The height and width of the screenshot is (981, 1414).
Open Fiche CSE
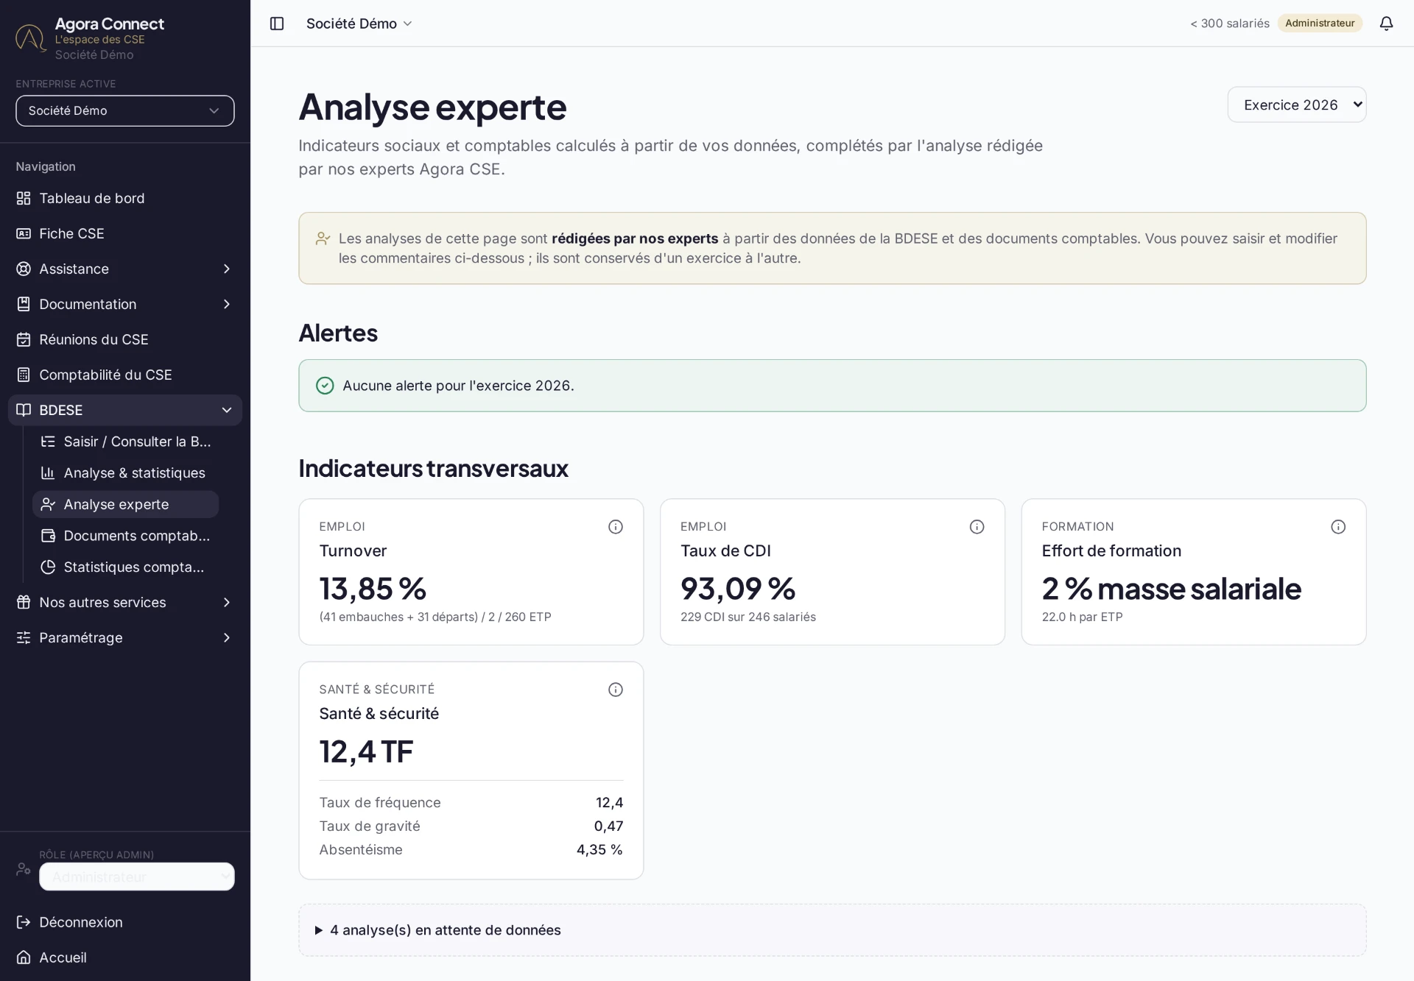(125, 233)
